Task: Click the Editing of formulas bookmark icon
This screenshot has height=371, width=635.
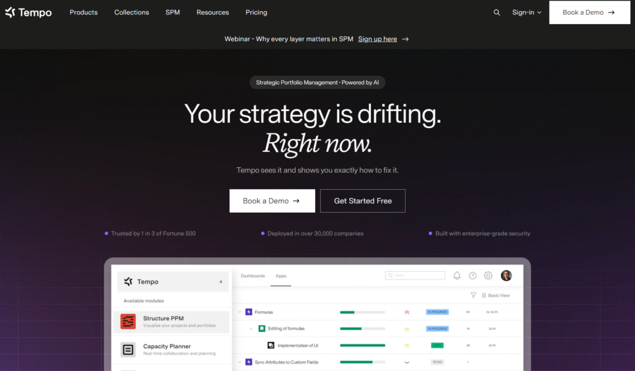Action: click(x=262, y=328)
